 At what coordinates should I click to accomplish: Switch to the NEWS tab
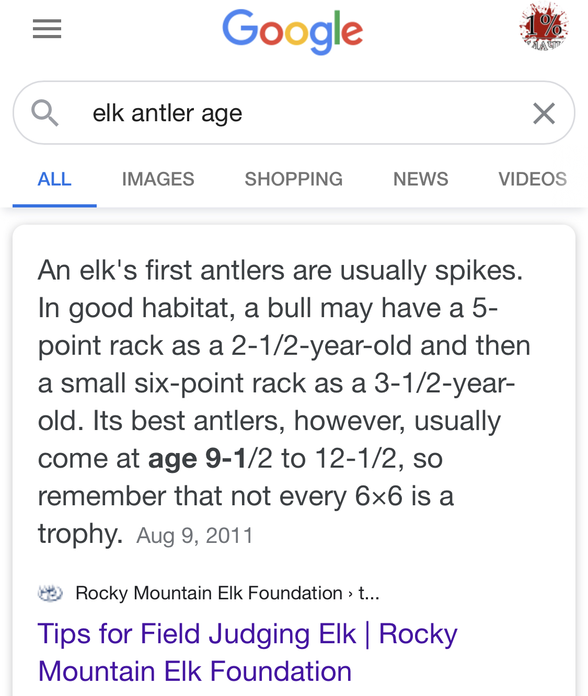(421, 179)
